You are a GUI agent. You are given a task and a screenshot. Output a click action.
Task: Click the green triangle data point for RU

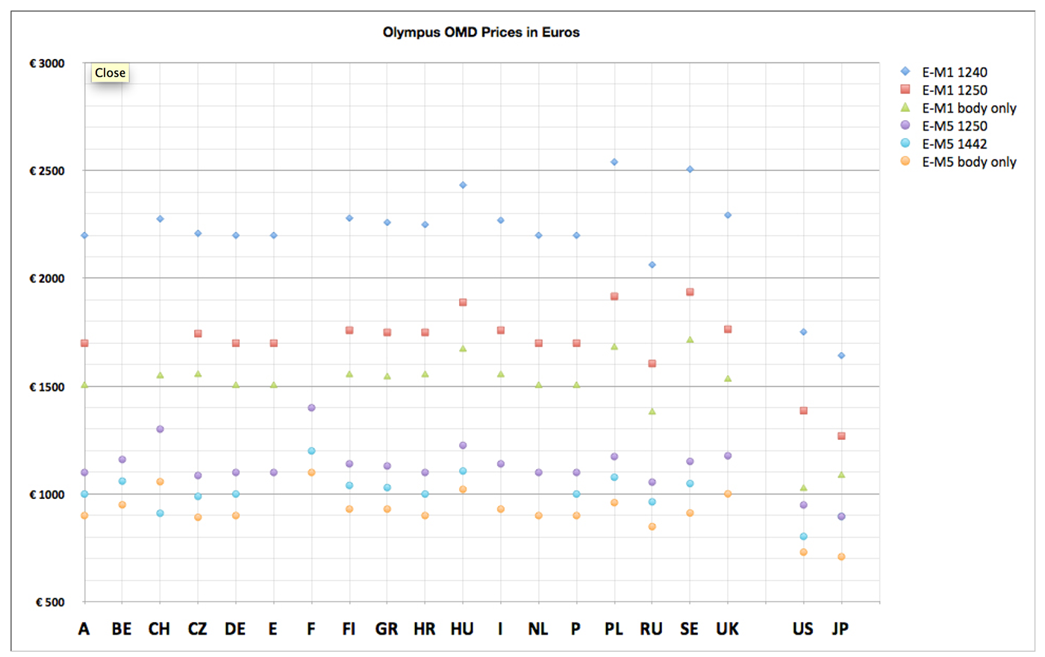(x=652, y=411)
